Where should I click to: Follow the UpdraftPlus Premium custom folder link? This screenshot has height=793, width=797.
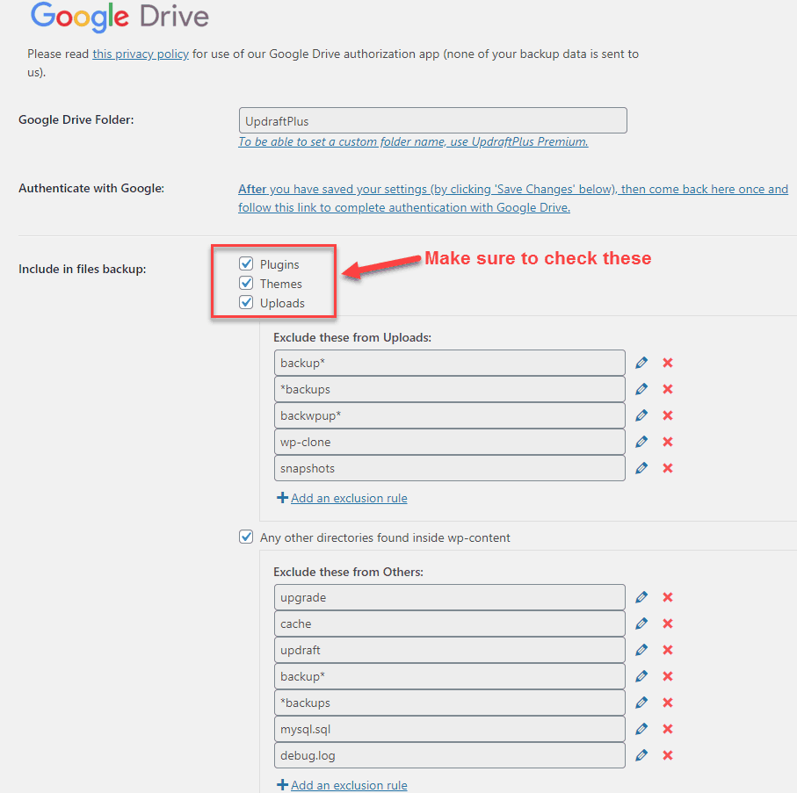(x=413, y=141)
